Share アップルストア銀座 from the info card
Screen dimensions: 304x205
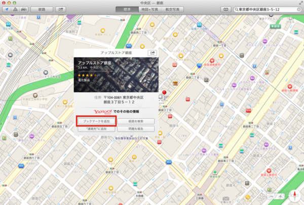tap(153, 53)
